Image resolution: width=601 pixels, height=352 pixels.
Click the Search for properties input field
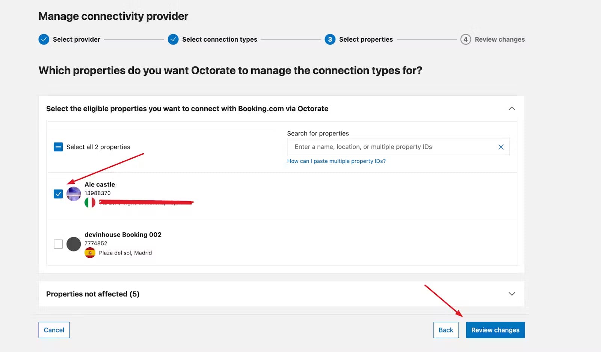tap(391, 147)
